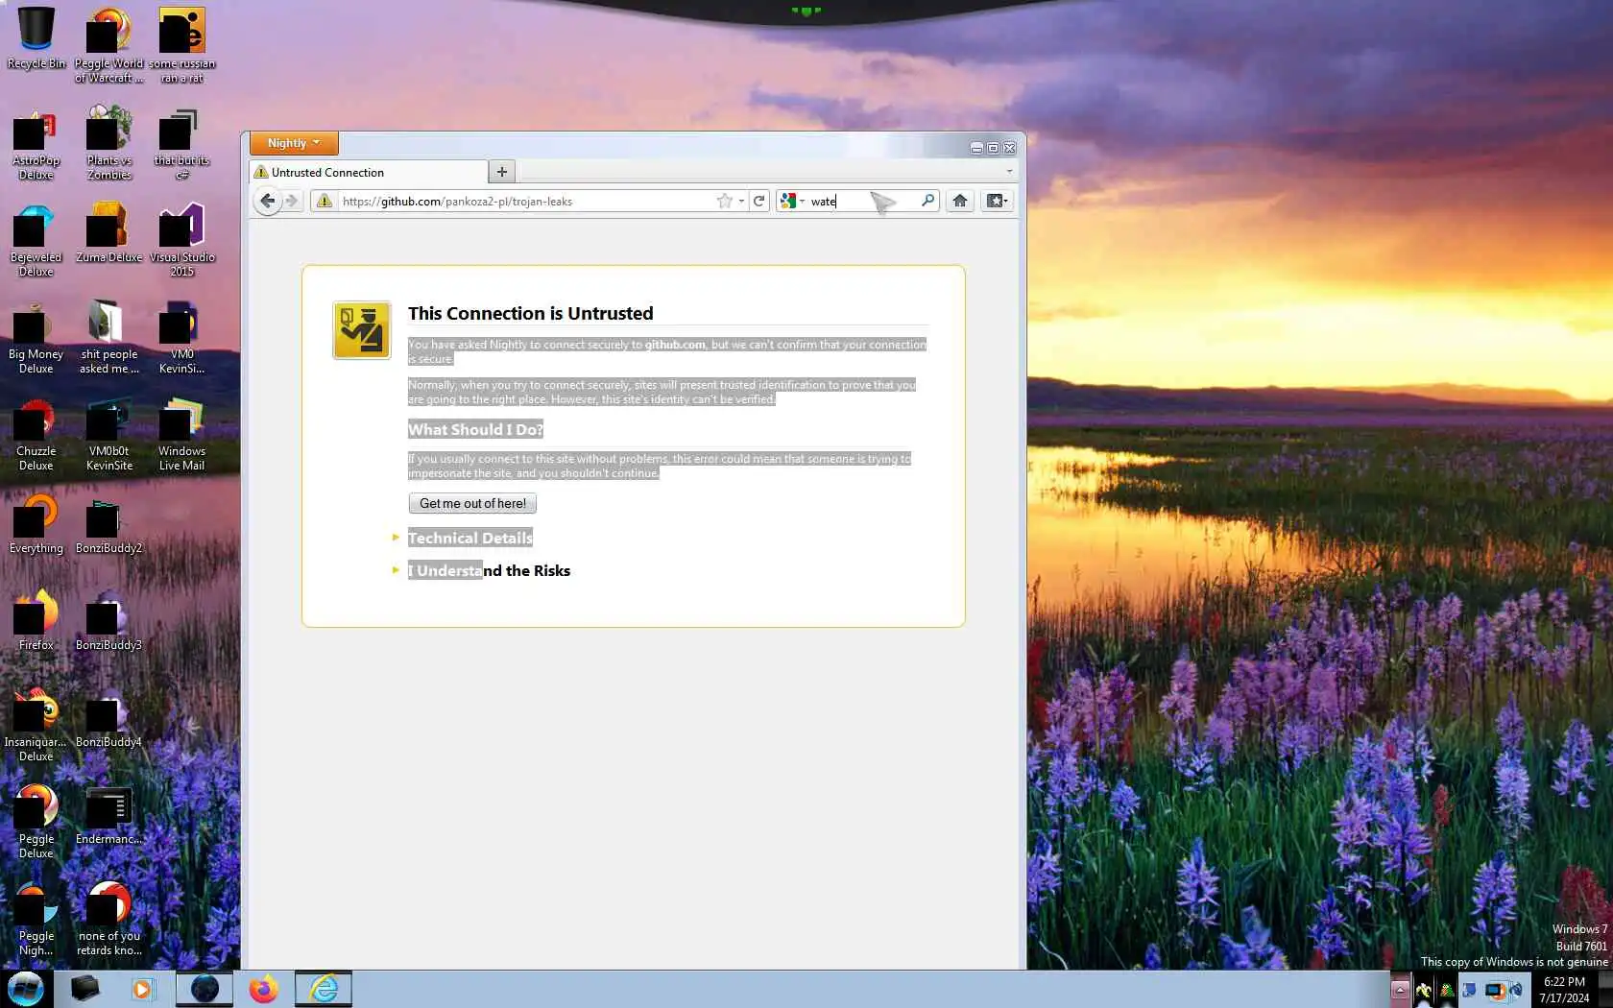Click the magnifier search icon
This screenshot has height=1008, width=1613.
(927, 201)
